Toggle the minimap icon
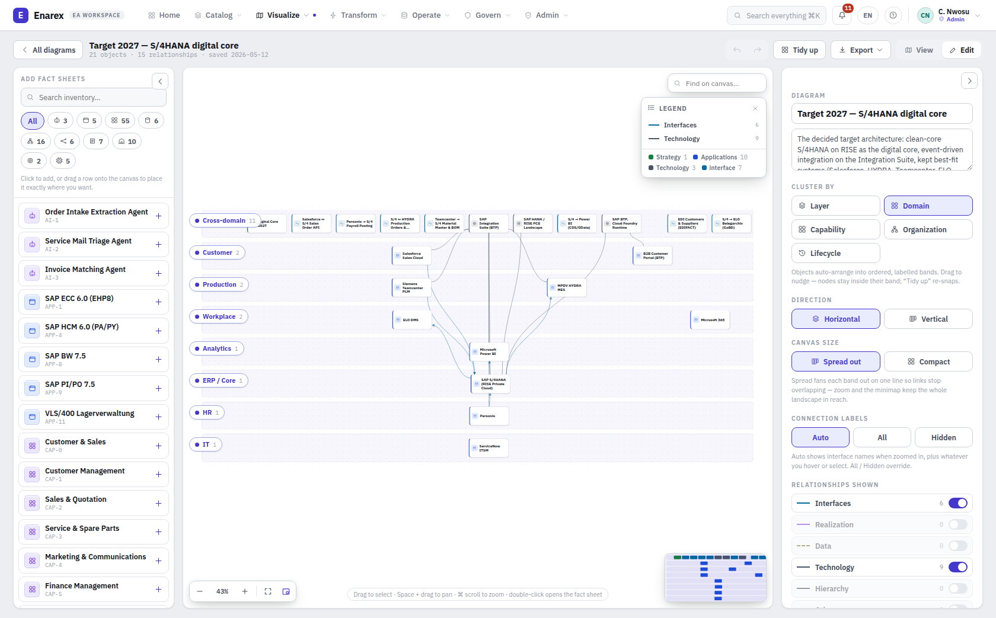The width and height of the screenshot is (996, 618). click(286, 591)
